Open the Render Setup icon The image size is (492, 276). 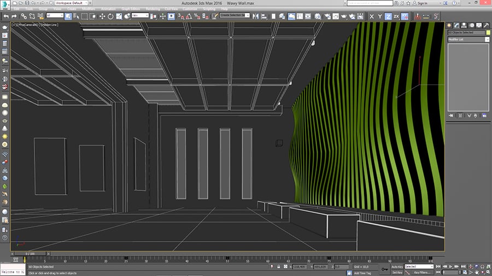click(x=327, y=16)
